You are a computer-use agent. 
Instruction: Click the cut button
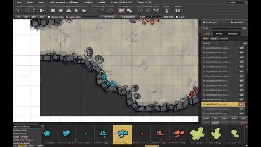[x=243, y=118]
